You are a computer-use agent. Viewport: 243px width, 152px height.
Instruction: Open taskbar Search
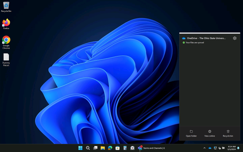88,148
